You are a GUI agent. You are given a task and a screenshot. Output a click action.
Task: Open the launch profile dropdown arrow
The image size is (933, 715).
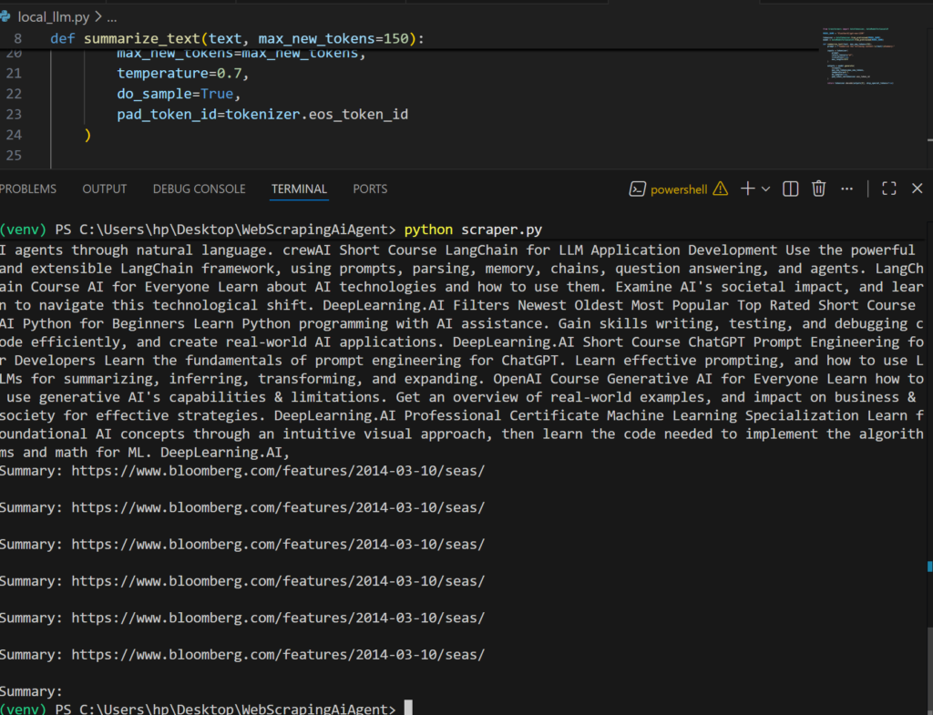(x=765, y=189)
